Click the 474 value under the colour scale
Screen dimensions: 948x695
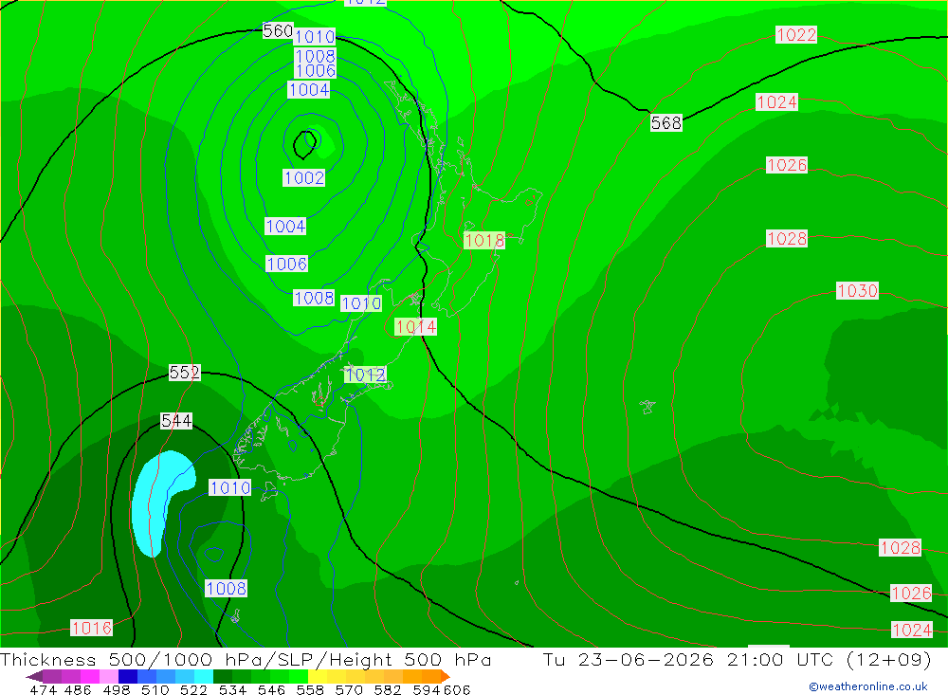[43, 689]
